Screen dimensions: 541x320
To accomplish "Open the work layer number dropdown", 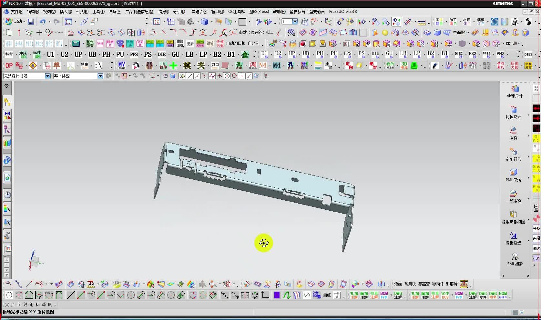I will [x=295, y=21].
